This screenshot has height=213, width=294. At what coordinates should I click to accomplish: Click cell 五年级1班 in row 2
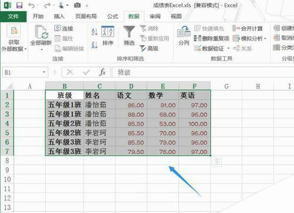(65, 105)
